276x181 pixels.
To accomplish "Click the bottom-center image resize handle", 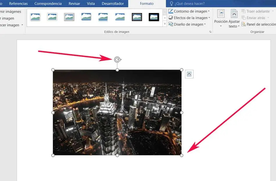I will [x=117, y=155].
